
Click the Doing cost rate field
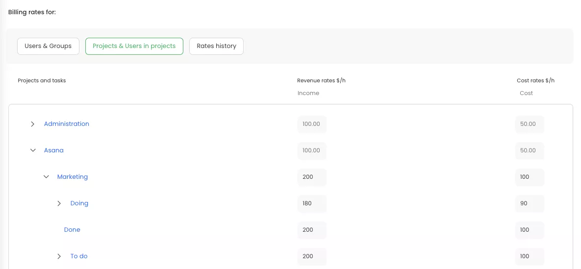(x=529, y=203)
